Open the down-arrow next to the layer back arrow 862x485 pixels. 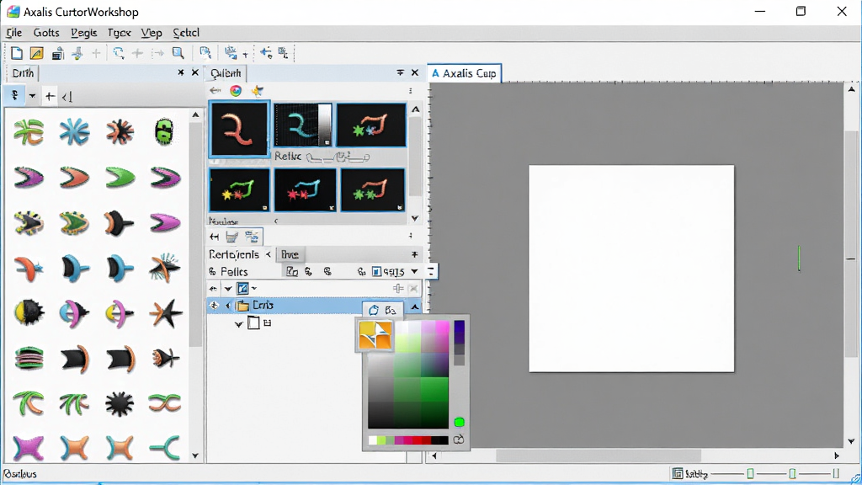point(228,288)
